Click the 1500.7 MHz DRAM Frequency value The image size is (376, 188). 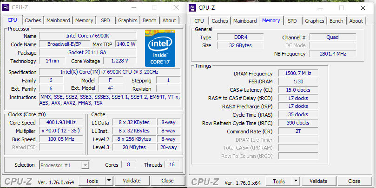pos(298,73)
